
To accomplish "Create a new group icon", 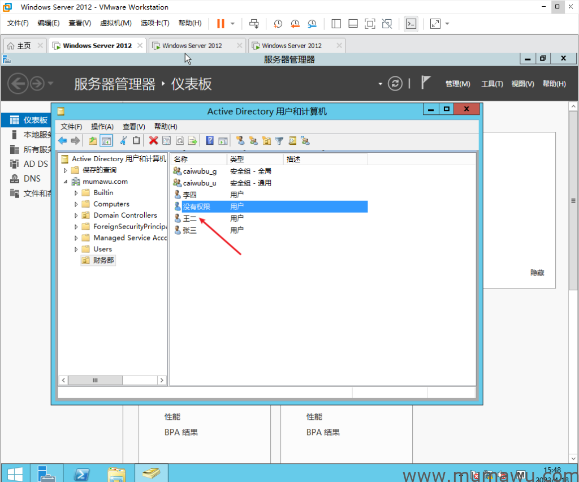I will coord(253,141).
